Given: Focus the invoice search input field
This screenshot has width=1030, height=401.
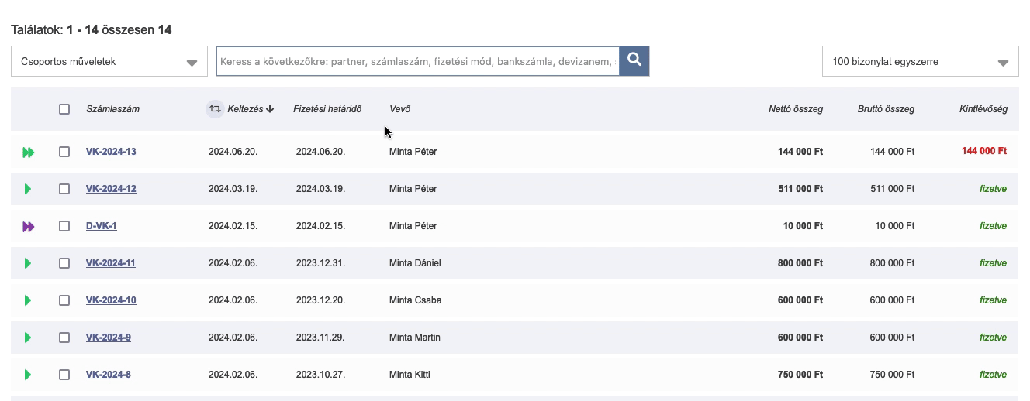Looking at the screenshot, I should pyautogui.click(x=417, y=61).
